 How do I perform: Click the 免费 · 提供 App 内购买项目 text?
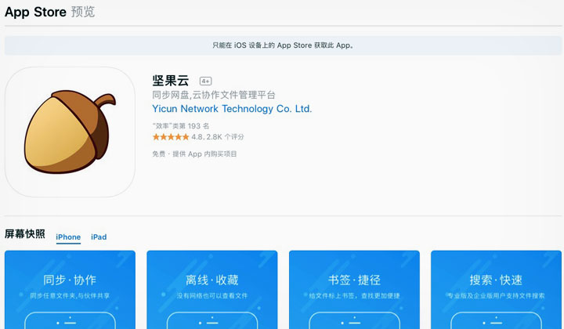tap(194, 154)
